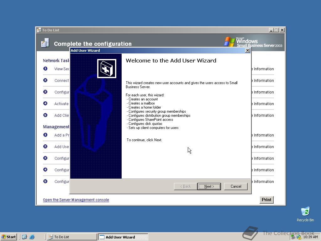
Task: Open the View Sec network task link
Action: 62,69
